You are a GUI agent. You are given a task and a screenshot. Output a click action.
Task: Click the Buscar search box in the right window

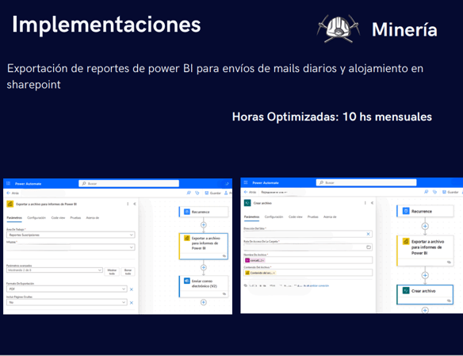pyautogui.click(x=366, y=182)
